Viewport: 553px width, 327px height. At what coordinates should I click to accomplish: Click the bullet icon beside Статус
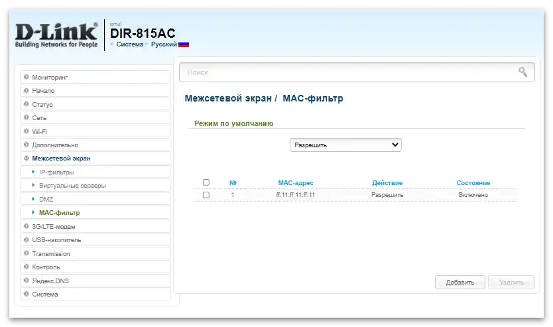[x=26, y=104]
